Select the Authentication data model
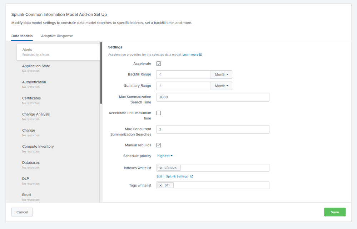 (x=58, y=84)
